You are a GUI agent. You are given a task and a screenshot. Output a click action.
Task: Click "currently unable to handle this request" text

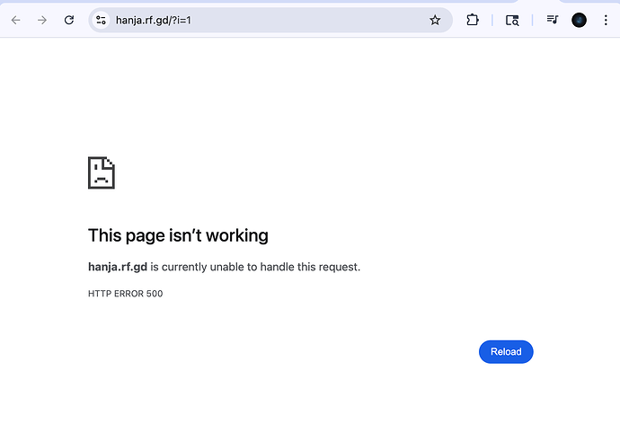coord(261,267)
